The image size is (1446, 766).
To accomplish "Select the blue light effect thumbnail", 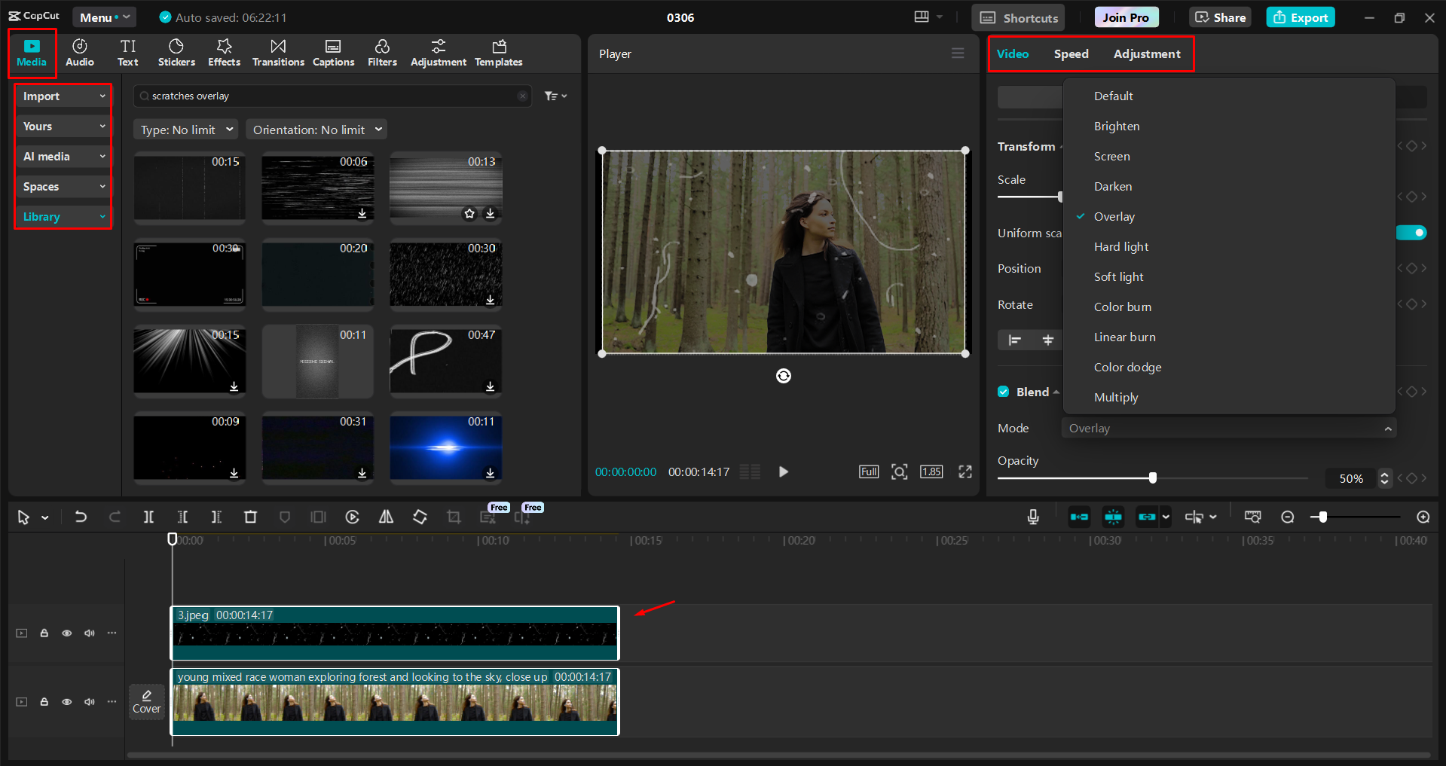I will [x=445, y=447].
